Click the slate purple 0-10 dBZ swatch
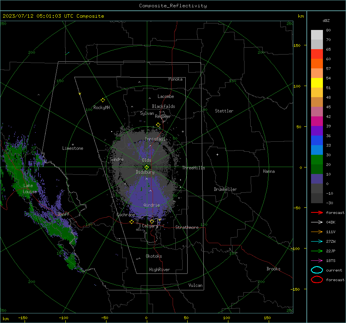 317,179
